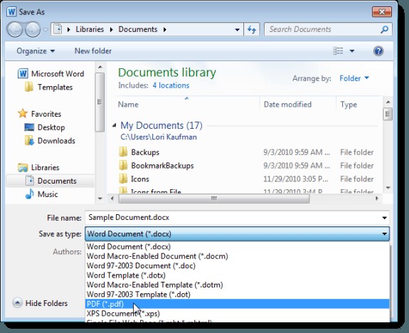Choose Word Document (*.docx) from list

point(237,246)
